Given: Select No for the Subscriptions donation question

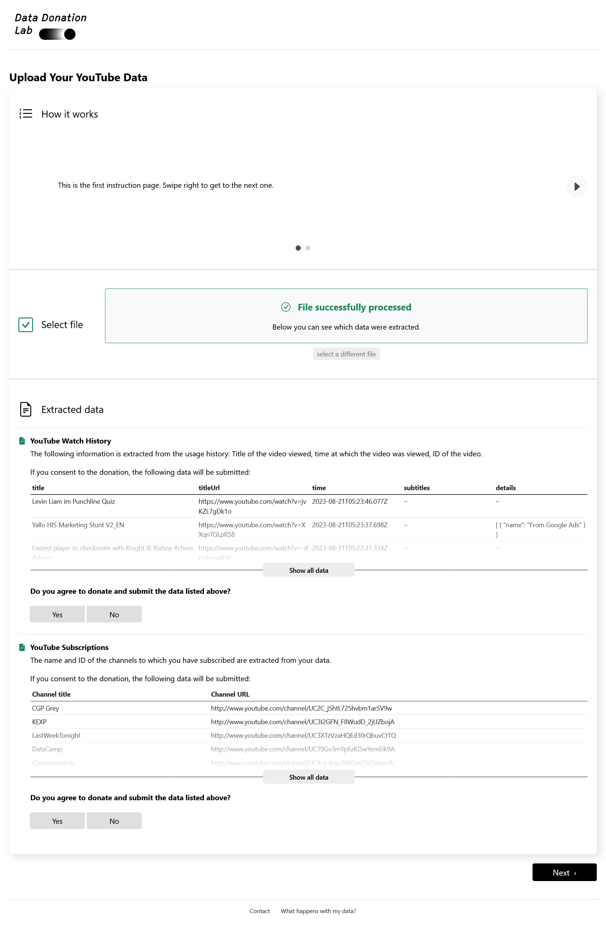Looking at the screenshot, I should coord(114,820).
